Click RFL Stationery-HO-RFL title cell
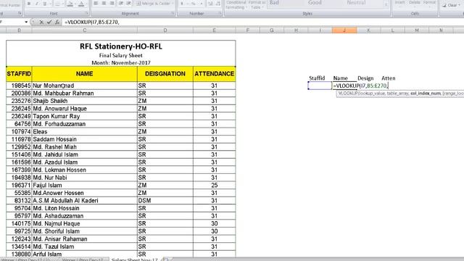 121,46
